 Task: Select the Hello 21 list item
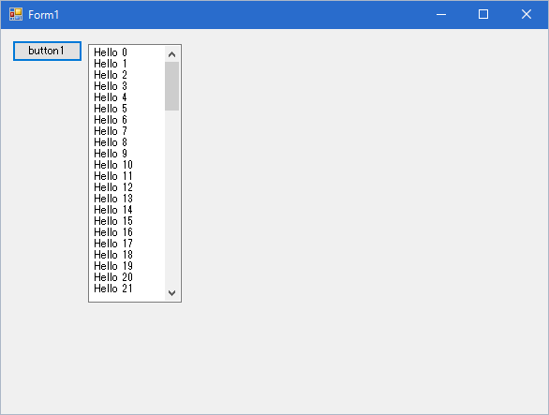pos(127,289)
